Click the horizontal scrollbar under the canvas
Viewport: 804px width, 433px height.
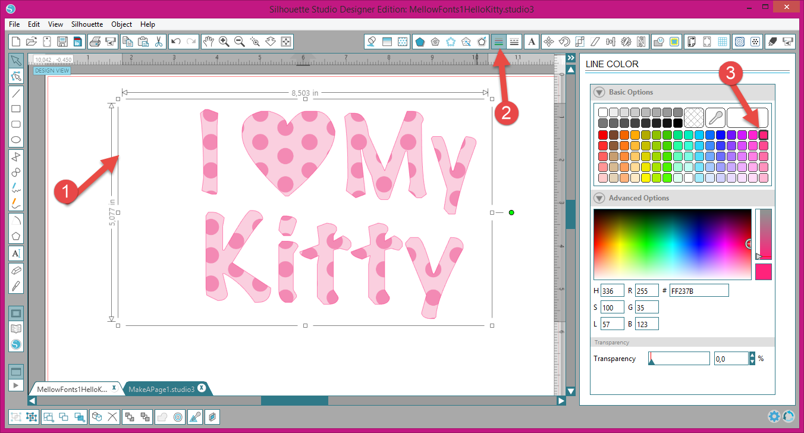[294, 401]
